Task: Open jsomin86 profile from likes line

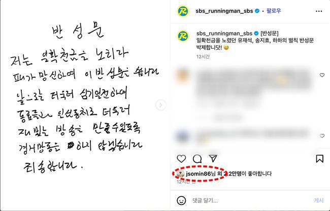Action: [199, 173]
